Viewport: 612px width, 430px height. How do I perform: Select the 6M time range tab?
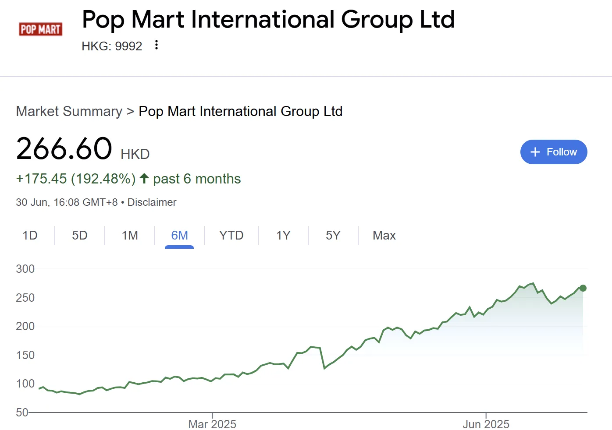179,236
